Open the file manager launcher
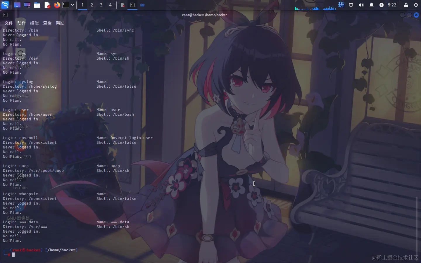 [37, 5]
